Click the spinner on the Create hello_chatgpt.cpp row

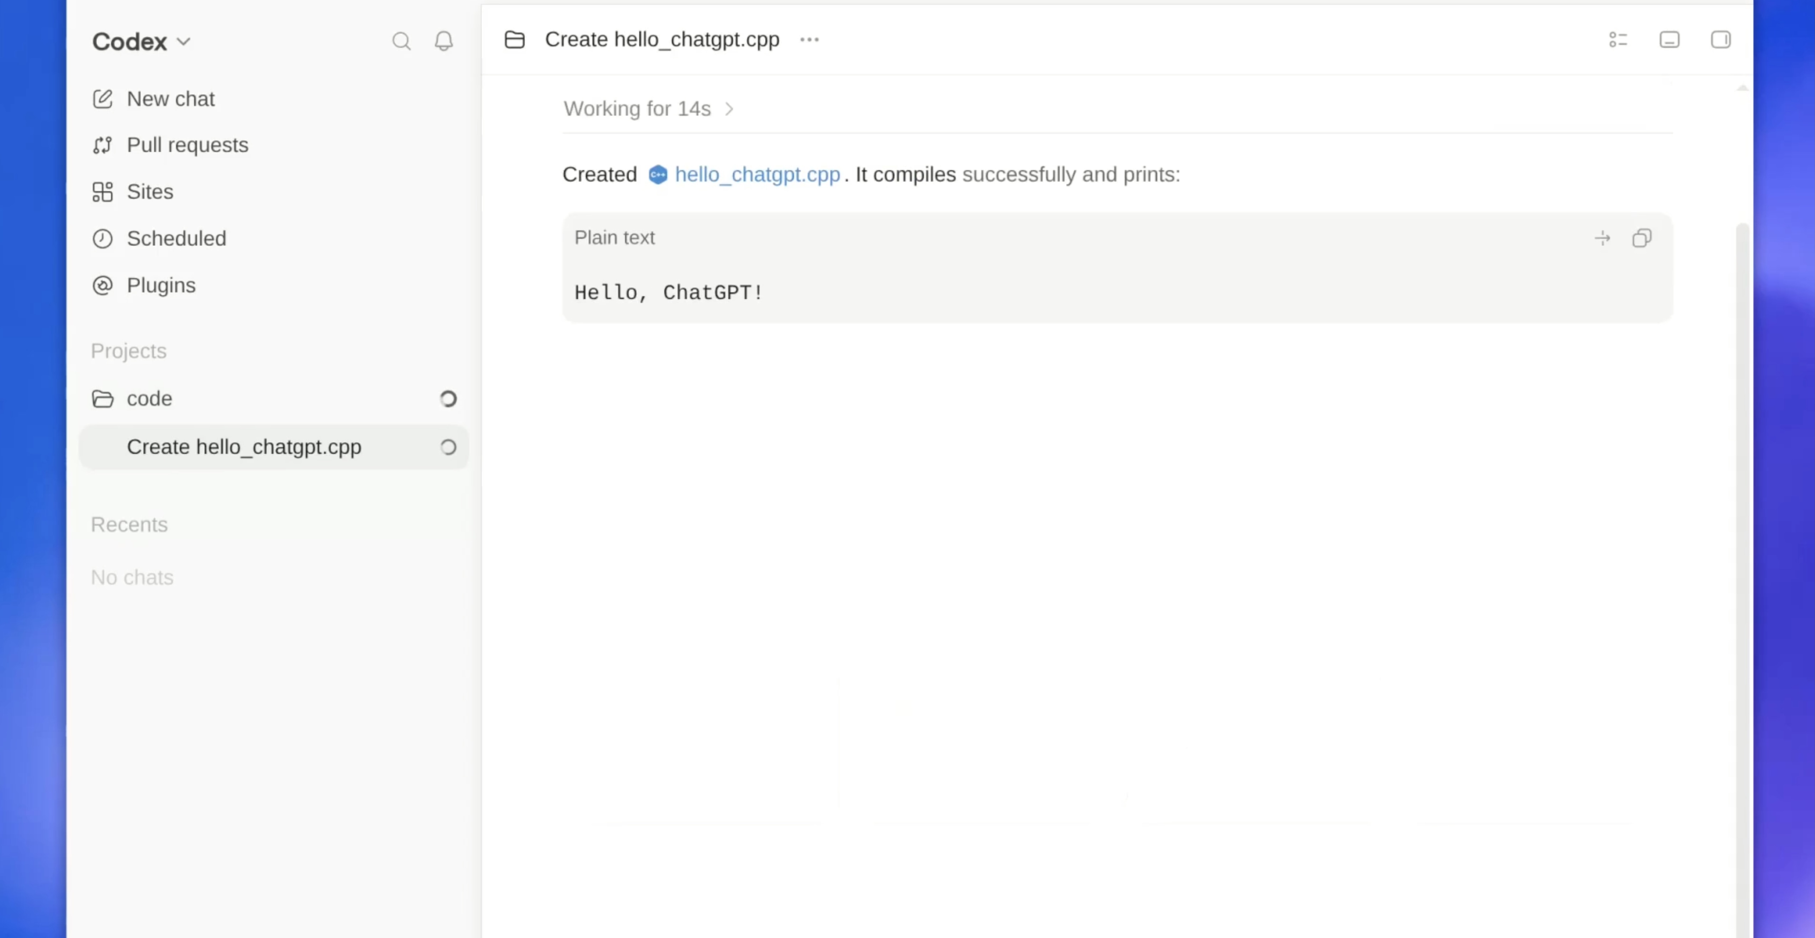448,447
